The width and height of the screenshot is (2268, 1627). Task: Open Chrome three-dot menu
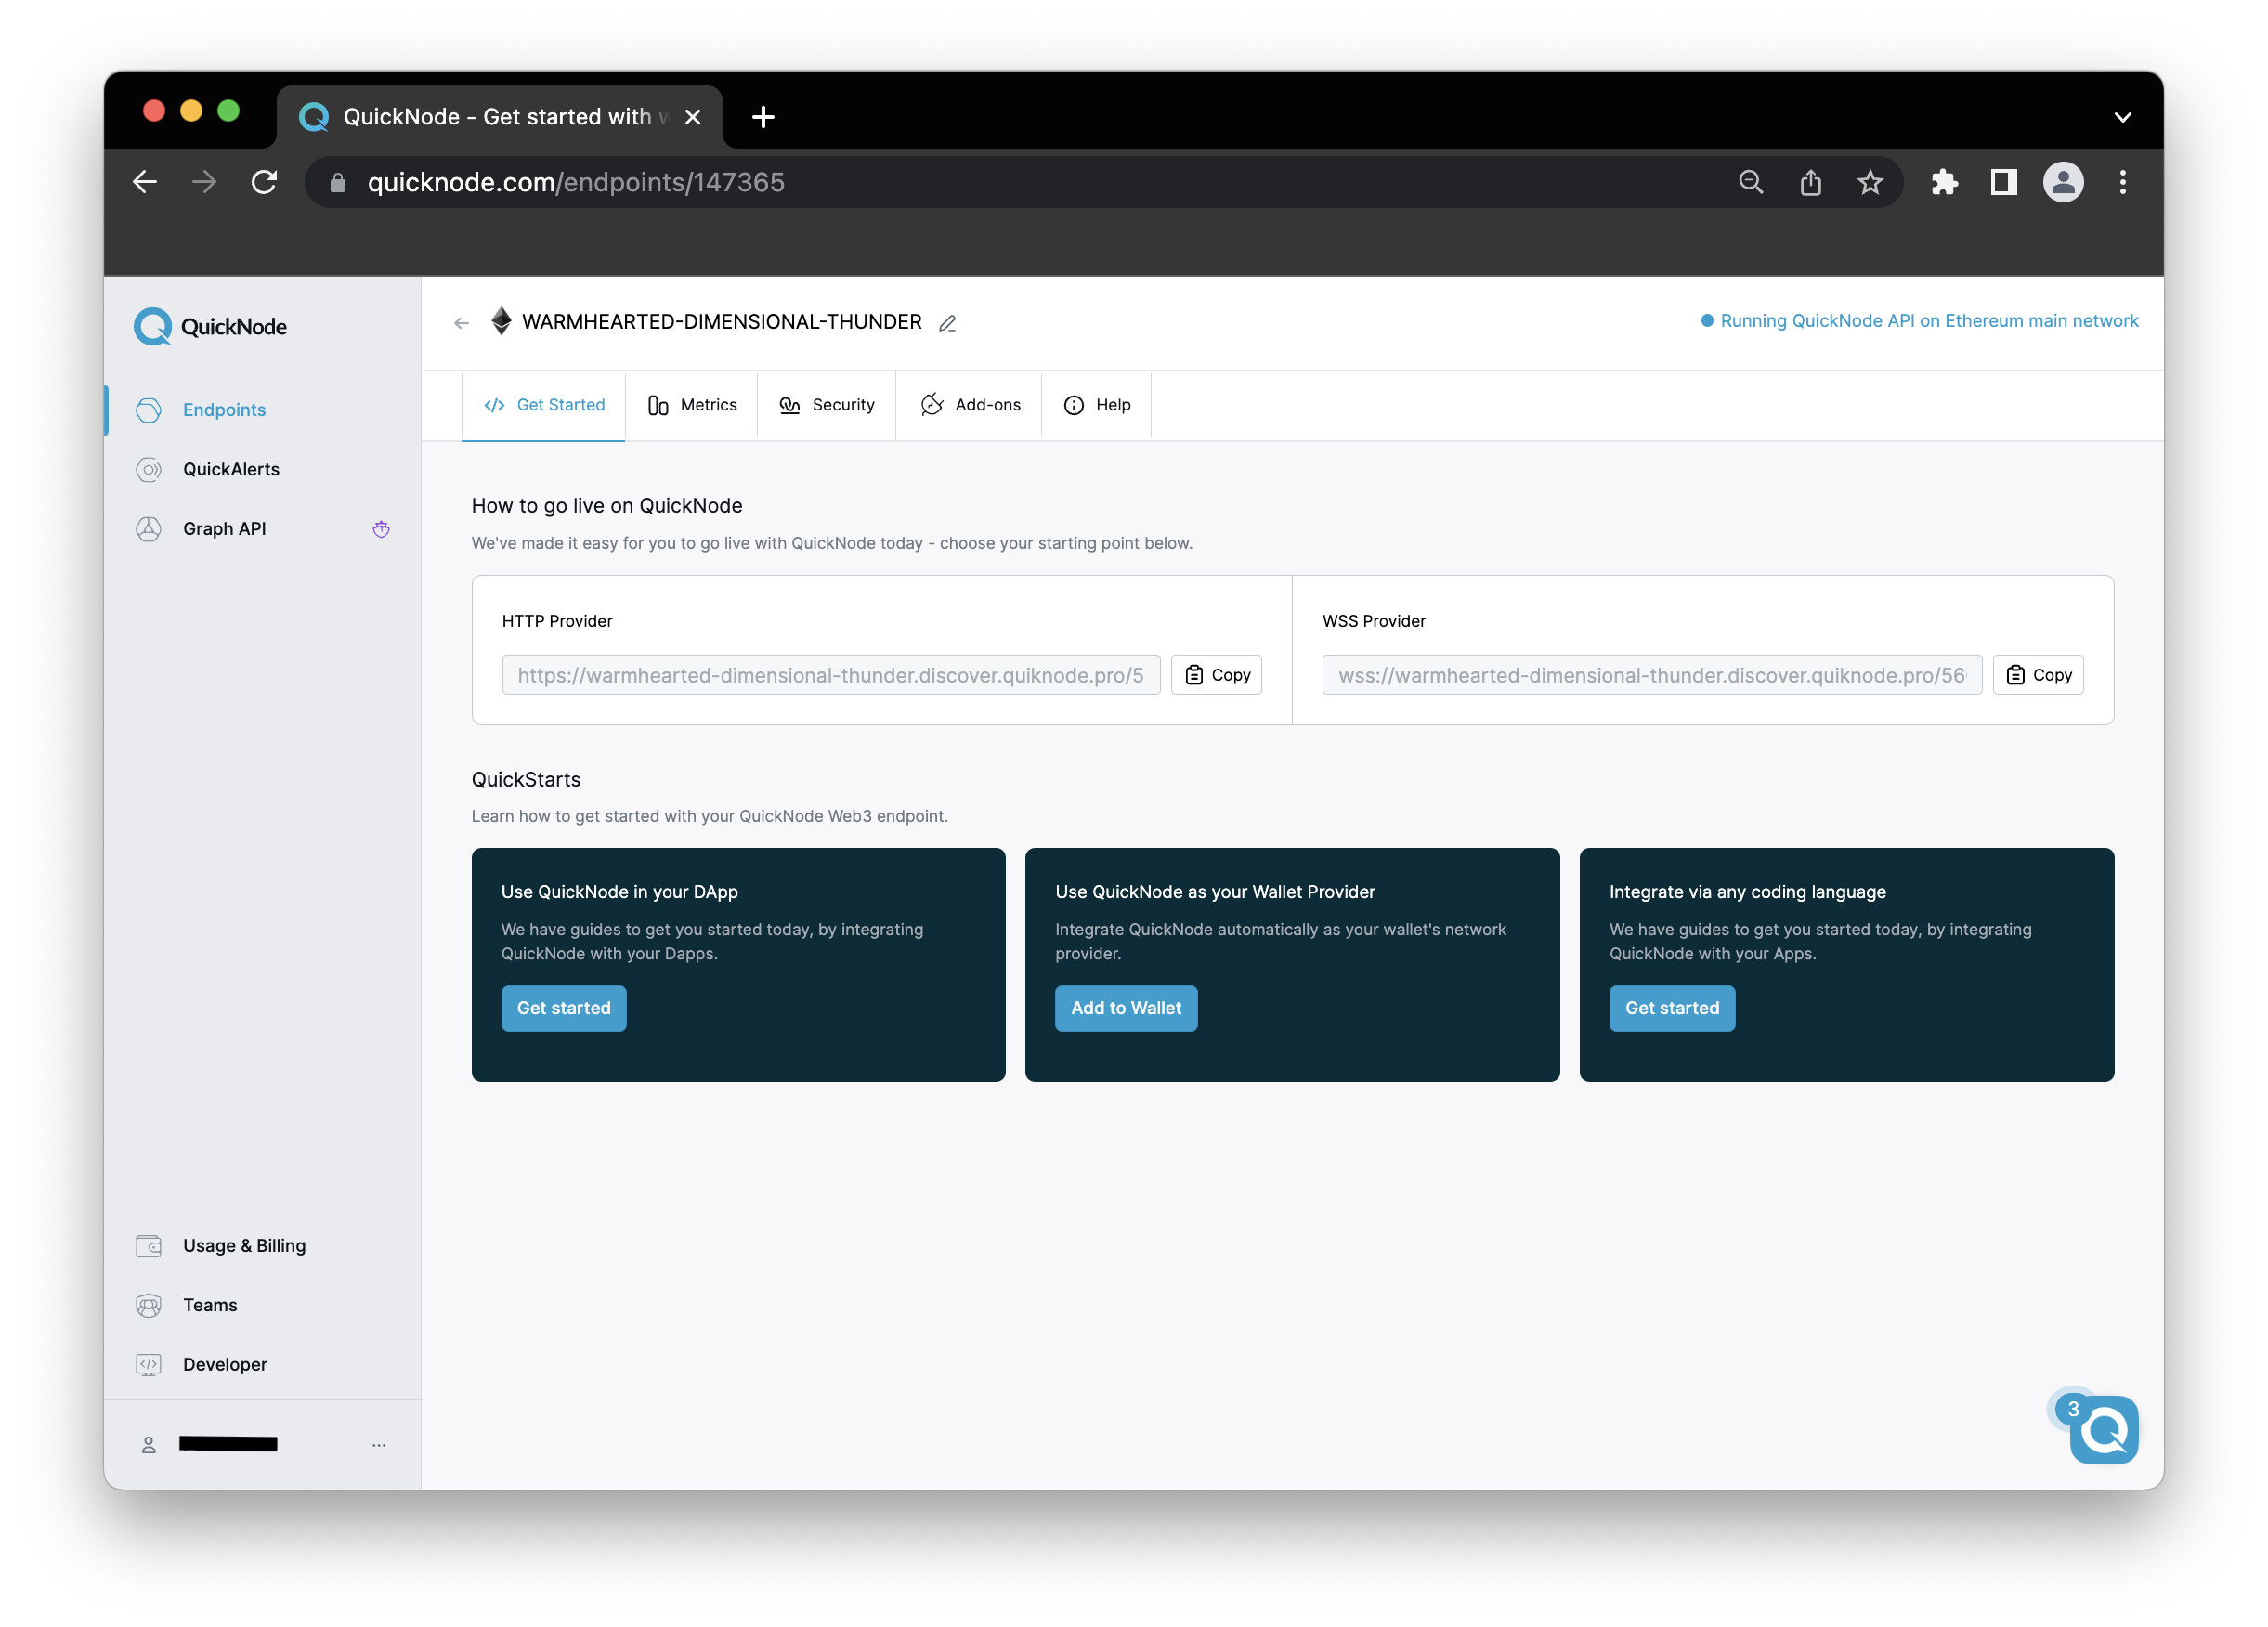[x=2123, y=182]
